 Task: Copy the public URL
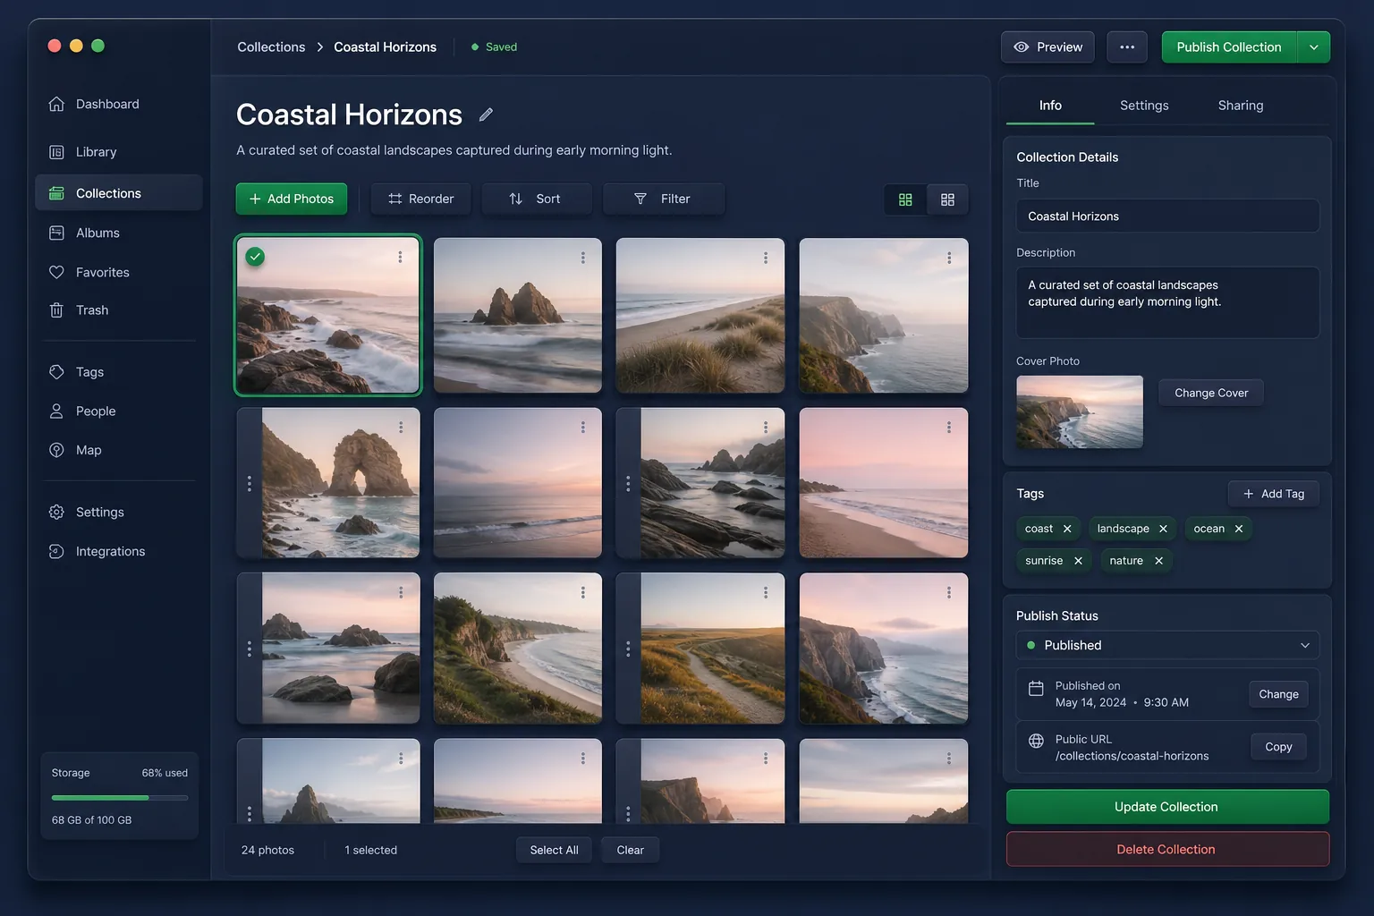pos(1278,747)
